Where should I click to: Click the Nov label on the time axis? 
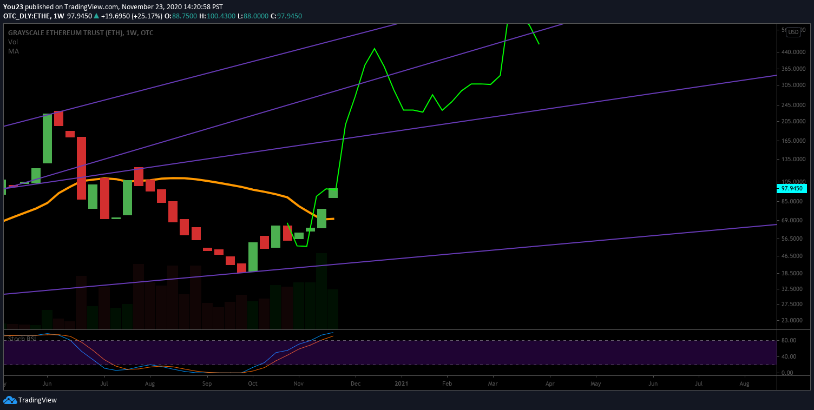click(x=298, y=383)
